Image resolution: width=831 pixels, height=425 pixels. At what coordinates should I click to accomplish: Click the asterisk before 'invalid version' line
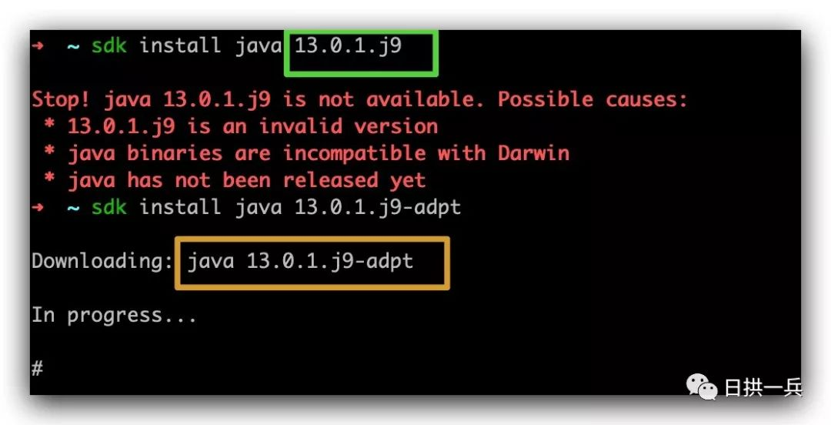49,125
